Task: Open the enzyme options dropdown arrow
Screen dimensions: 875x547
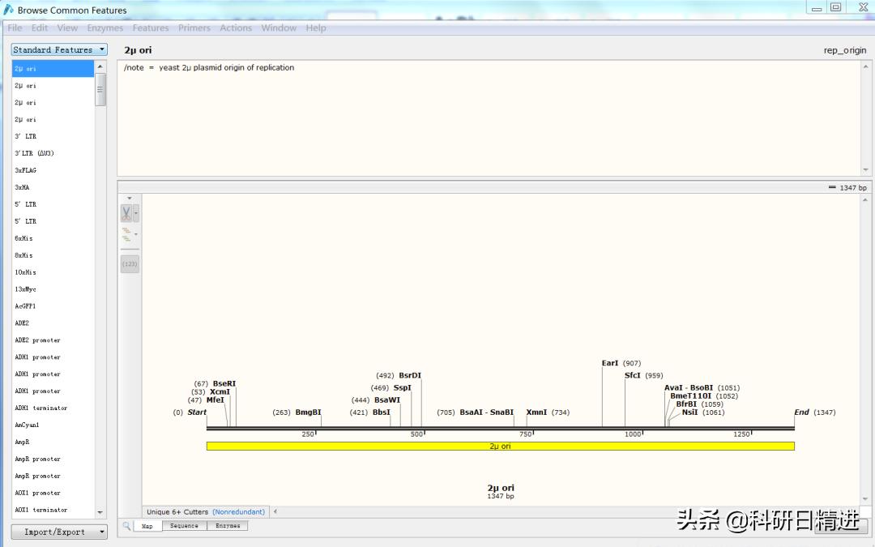Action: point(136,213)
